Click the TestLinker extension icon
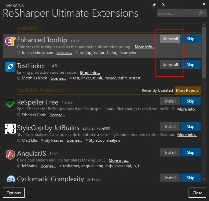 (x=10, y=67)
